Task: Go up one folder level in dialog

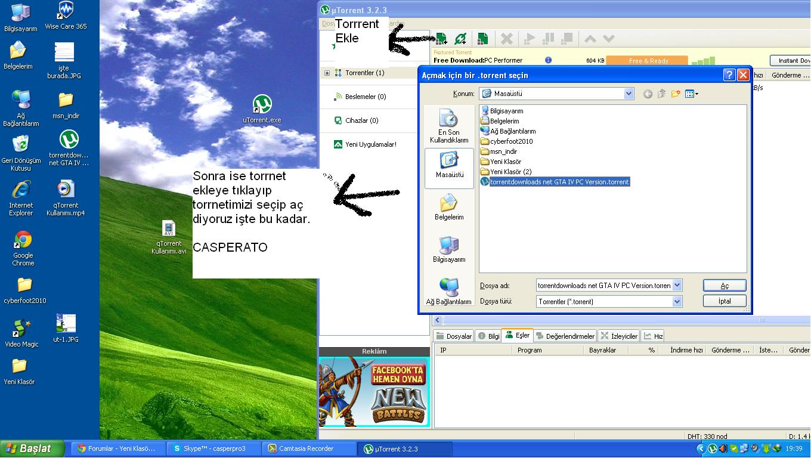Action: [x=661, y=94]
